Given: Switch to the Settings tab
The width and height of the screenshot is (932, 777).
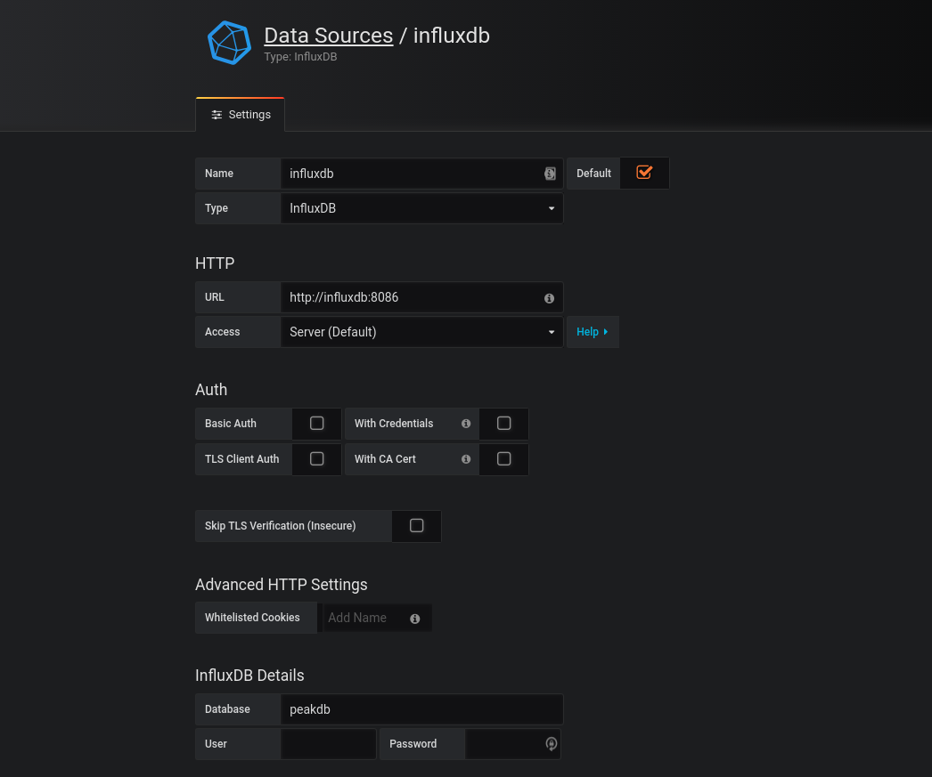Looking at the screenshot, I should pos(241,115).
